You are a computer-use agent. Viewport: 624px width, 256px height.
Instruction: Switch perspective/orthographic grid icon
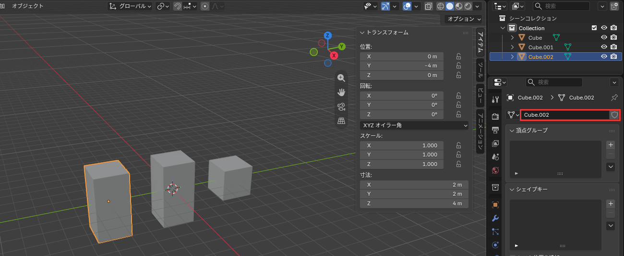pos(341,121)
